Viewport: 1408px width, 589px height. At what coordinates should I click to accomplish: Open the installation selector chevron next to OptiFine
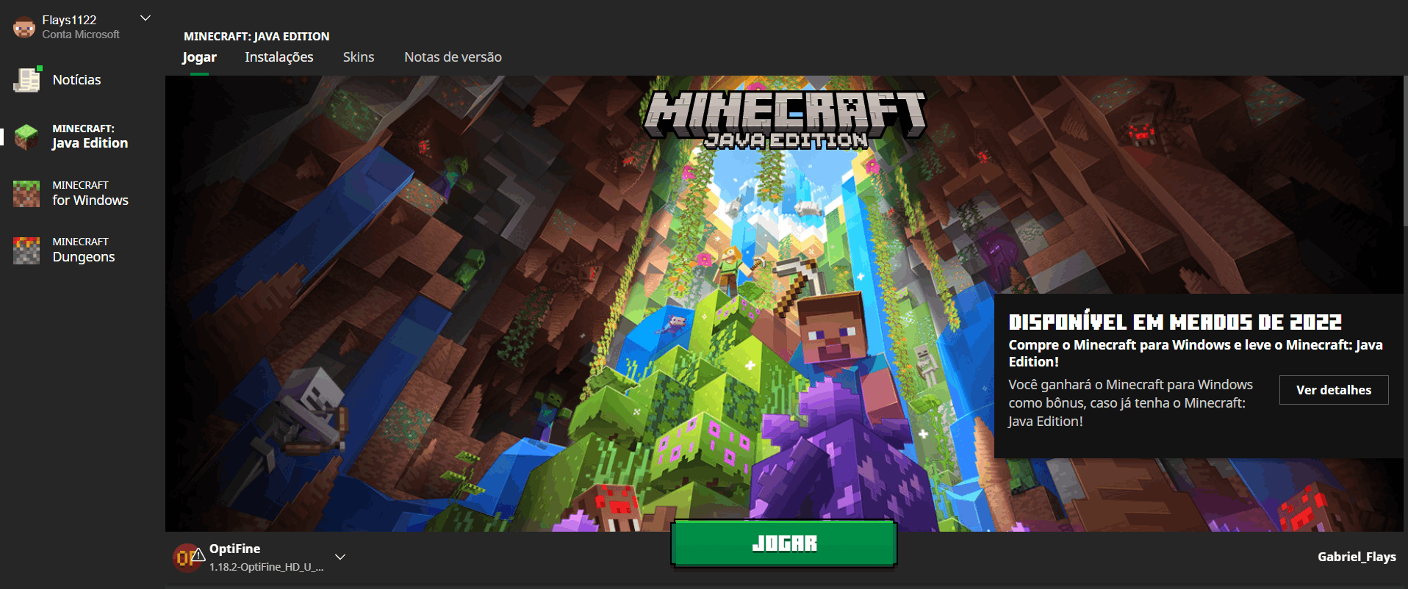(x=340, y=557)
